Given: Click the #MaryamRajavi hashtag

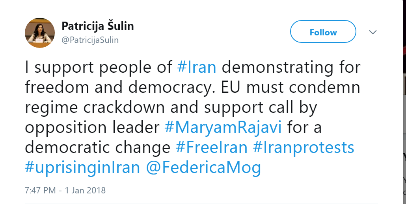Looking at the screenshot, I should point(223,127).
